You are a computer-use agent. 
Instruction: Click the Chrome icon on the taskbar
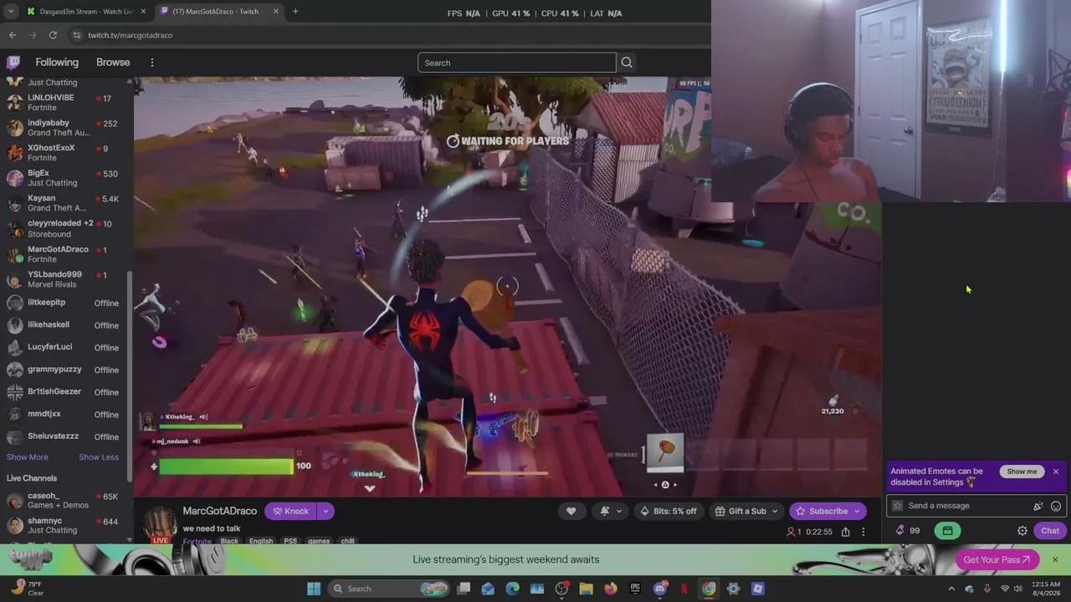[709, 589]
